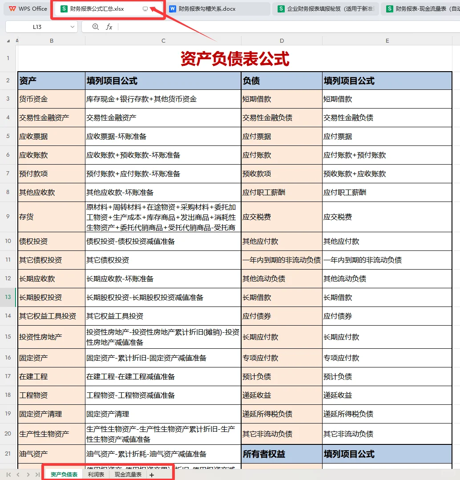
Task: Select cell 在建工程-在建工程减值准备
Action: pos(163,376)
